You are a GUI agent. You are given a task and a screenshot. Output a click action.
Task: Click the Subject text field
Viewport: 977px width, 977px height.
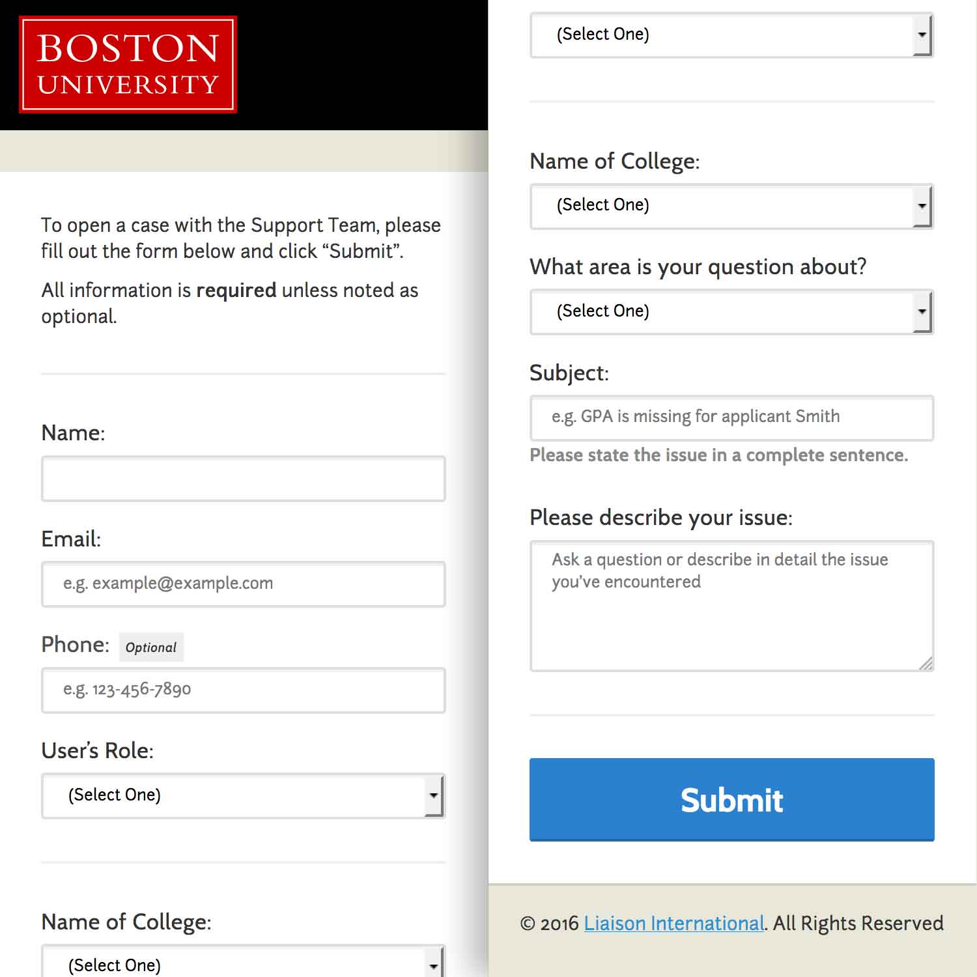click(731, 418)
